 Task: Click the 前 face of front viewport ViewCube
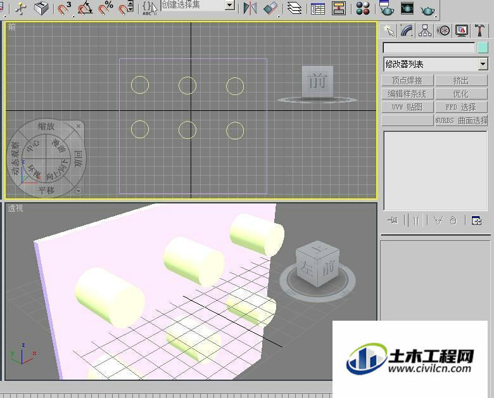(x=317, y=81)
